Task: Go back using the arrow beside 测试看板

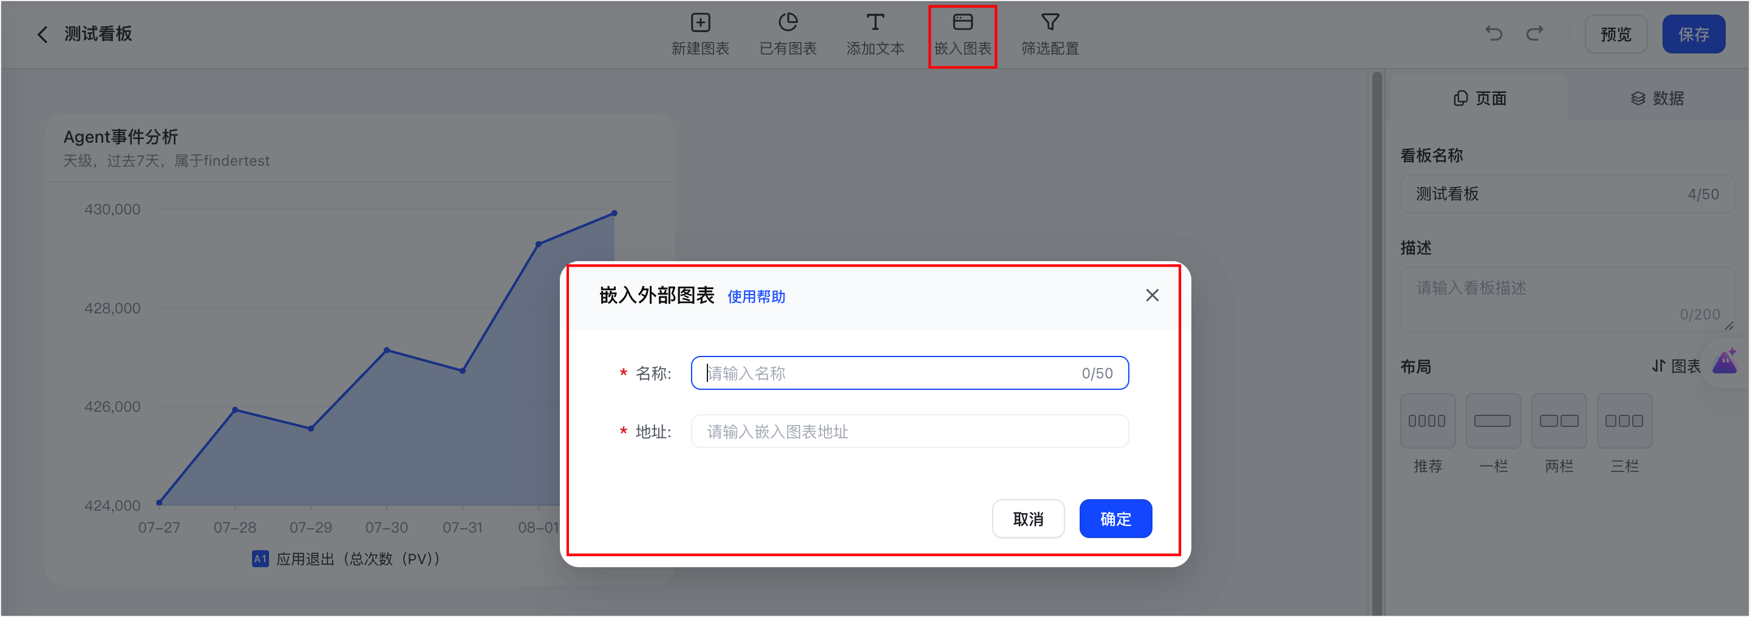Action: tap(42, 34)
